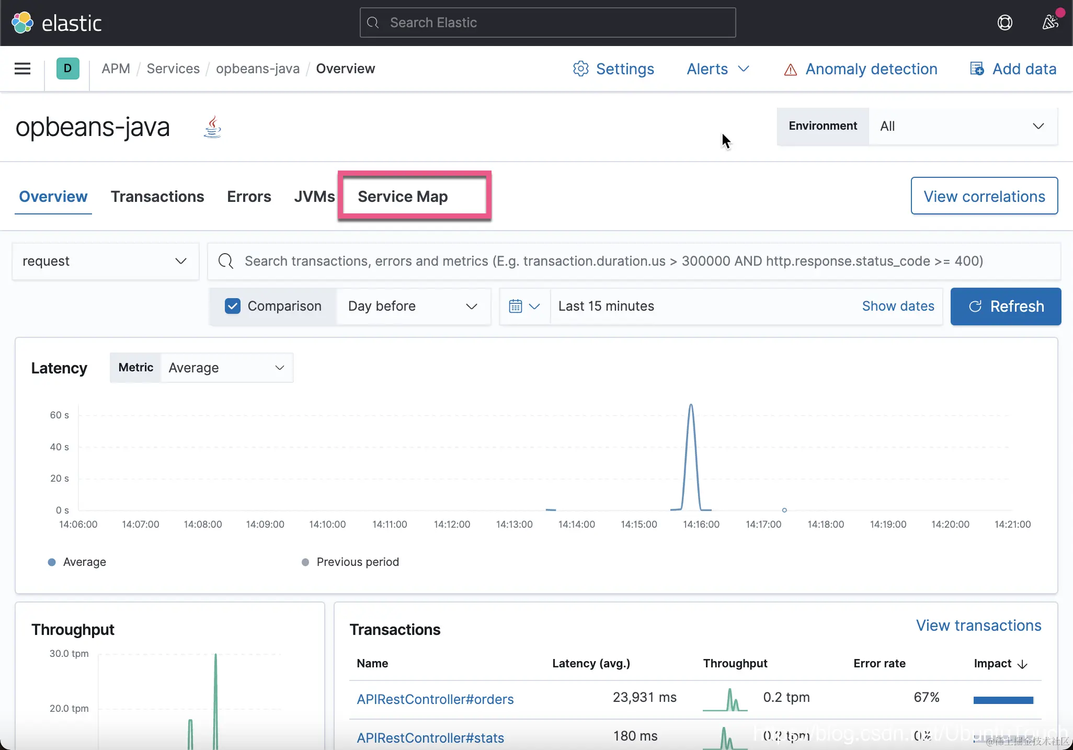Click the help lifebuoy icon

click(1004, 22)
